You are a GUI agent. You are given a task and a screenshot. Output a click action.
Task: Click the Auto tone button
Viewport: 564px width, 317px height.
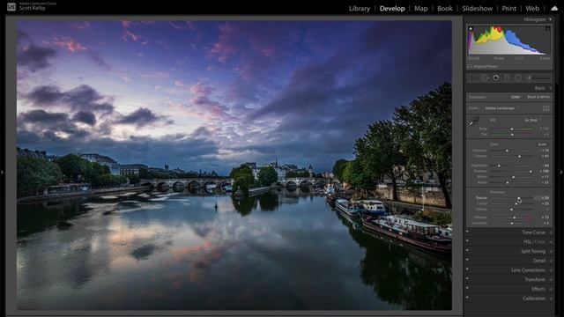[x=542, y=144]
